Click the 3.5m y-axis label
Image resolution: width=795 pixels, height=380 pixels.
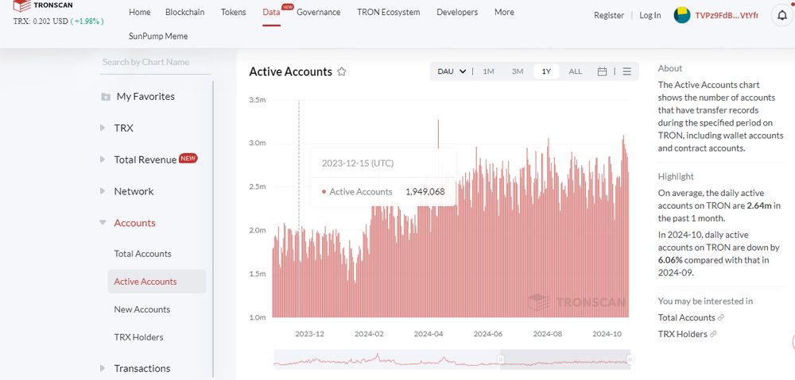click(258, 100)
